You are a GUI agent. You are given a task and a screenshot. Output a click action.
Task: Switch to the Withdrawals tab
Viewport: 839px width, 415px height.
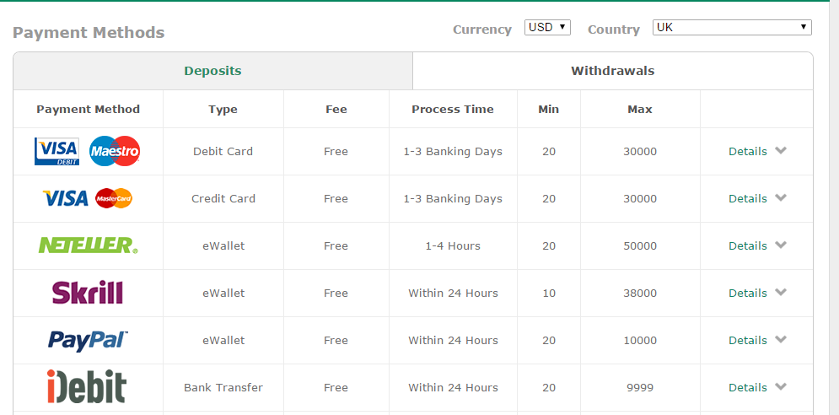[612, 71]
